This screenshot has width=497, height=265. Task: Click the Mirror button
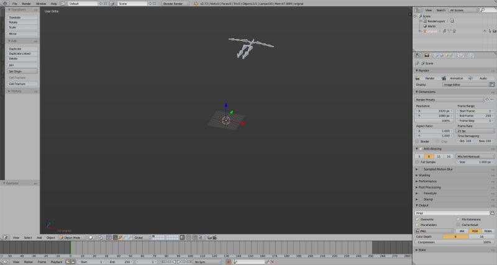pyautogui.click(x=22, y=34)
